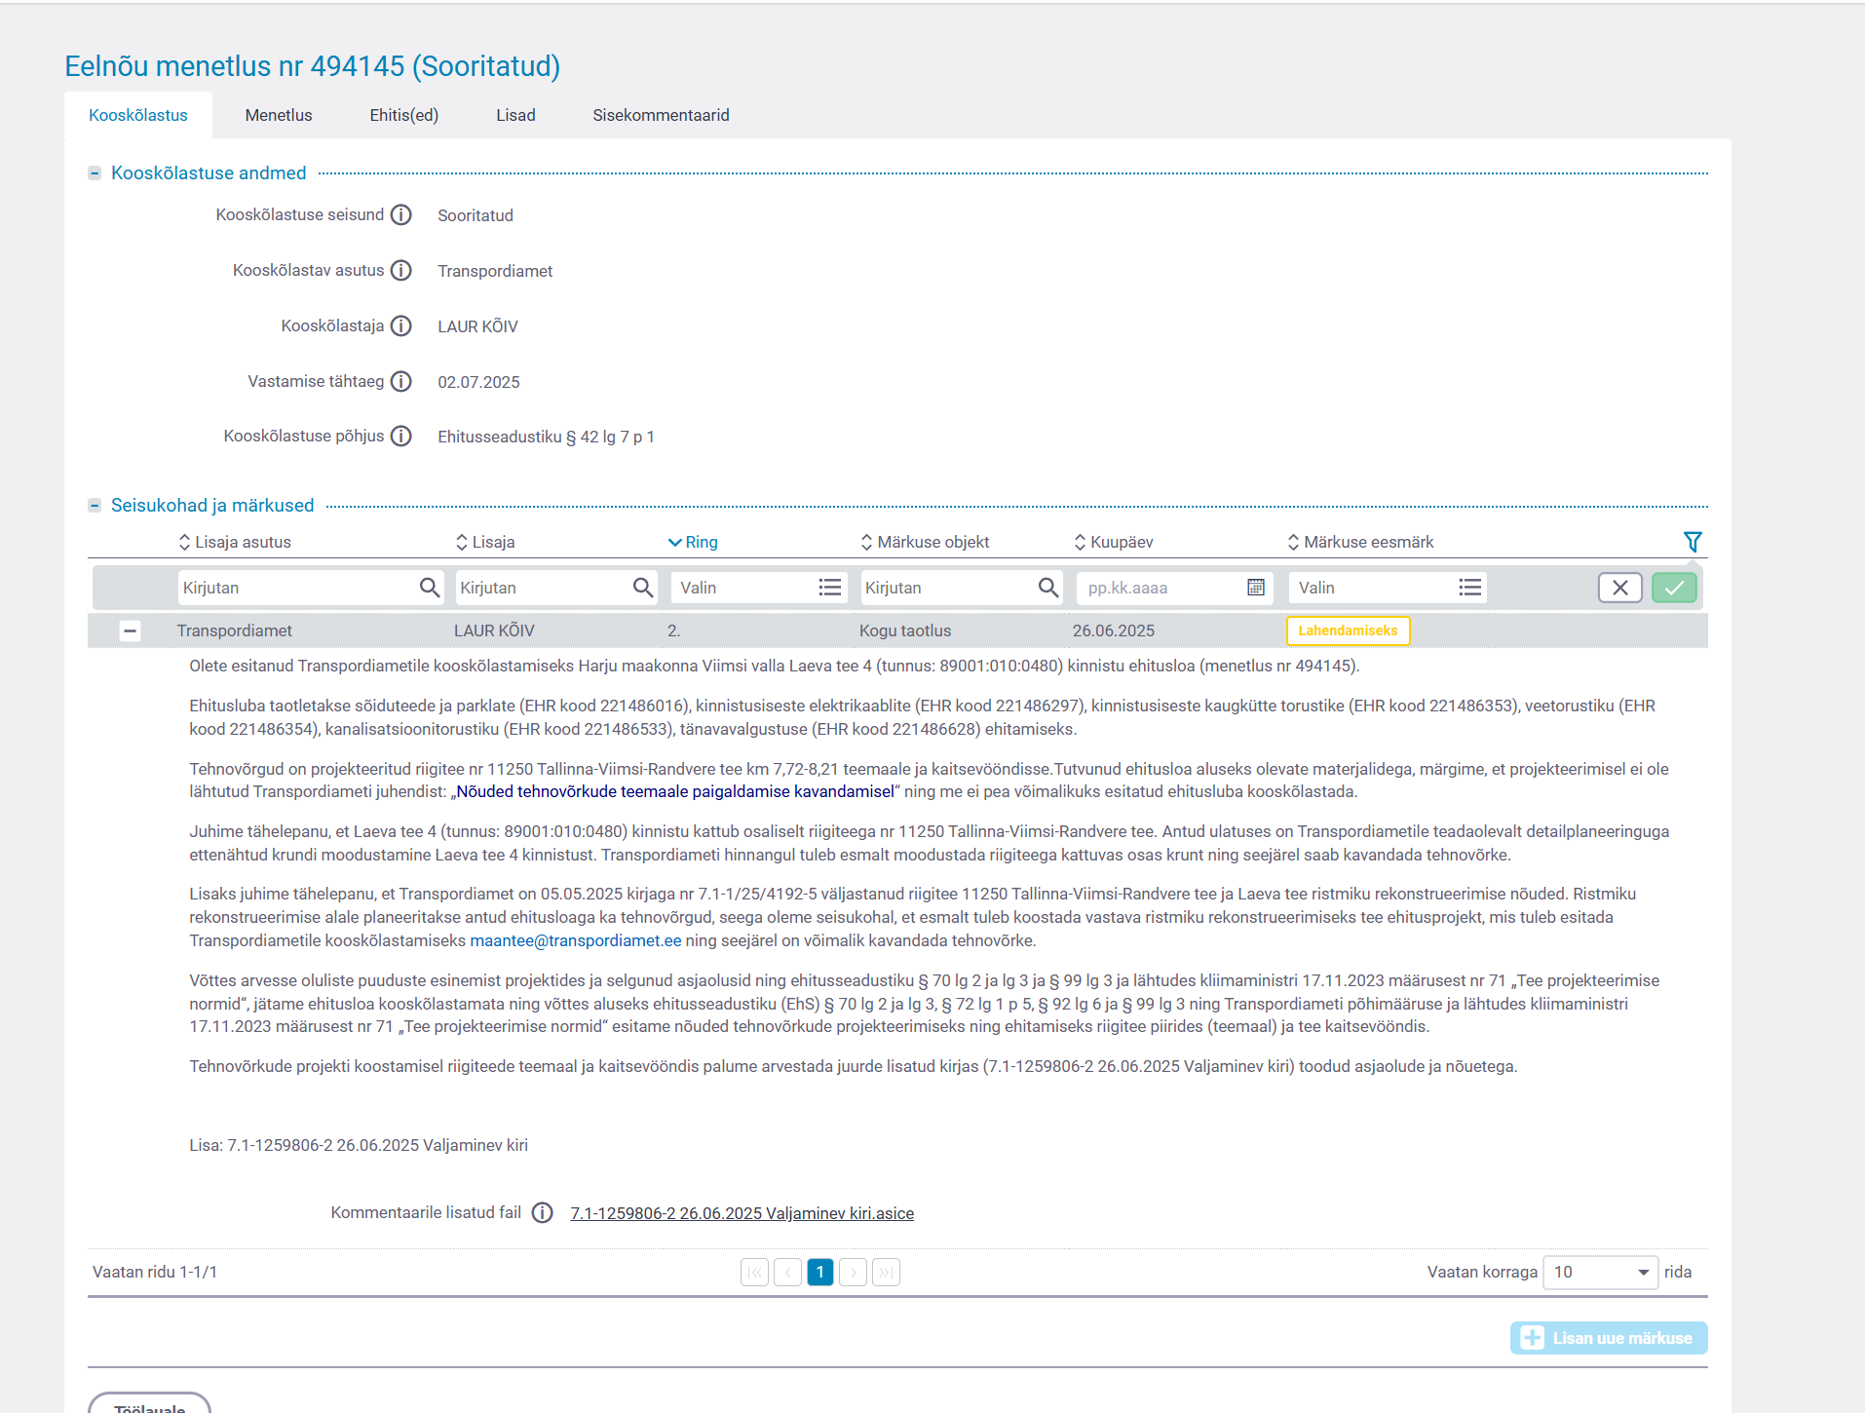This screenshot has height=1413, width=1865.
Task: Click the 02.07.2025 deadline value
Action: 478,382
